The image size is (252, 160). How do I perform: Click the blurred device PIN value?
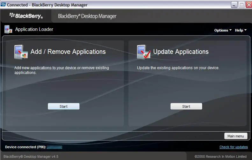54,147
